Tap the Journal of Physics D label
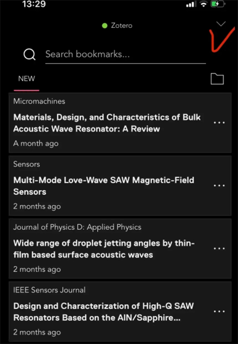This screenshot has height=344, width=238. pos(77,227)
